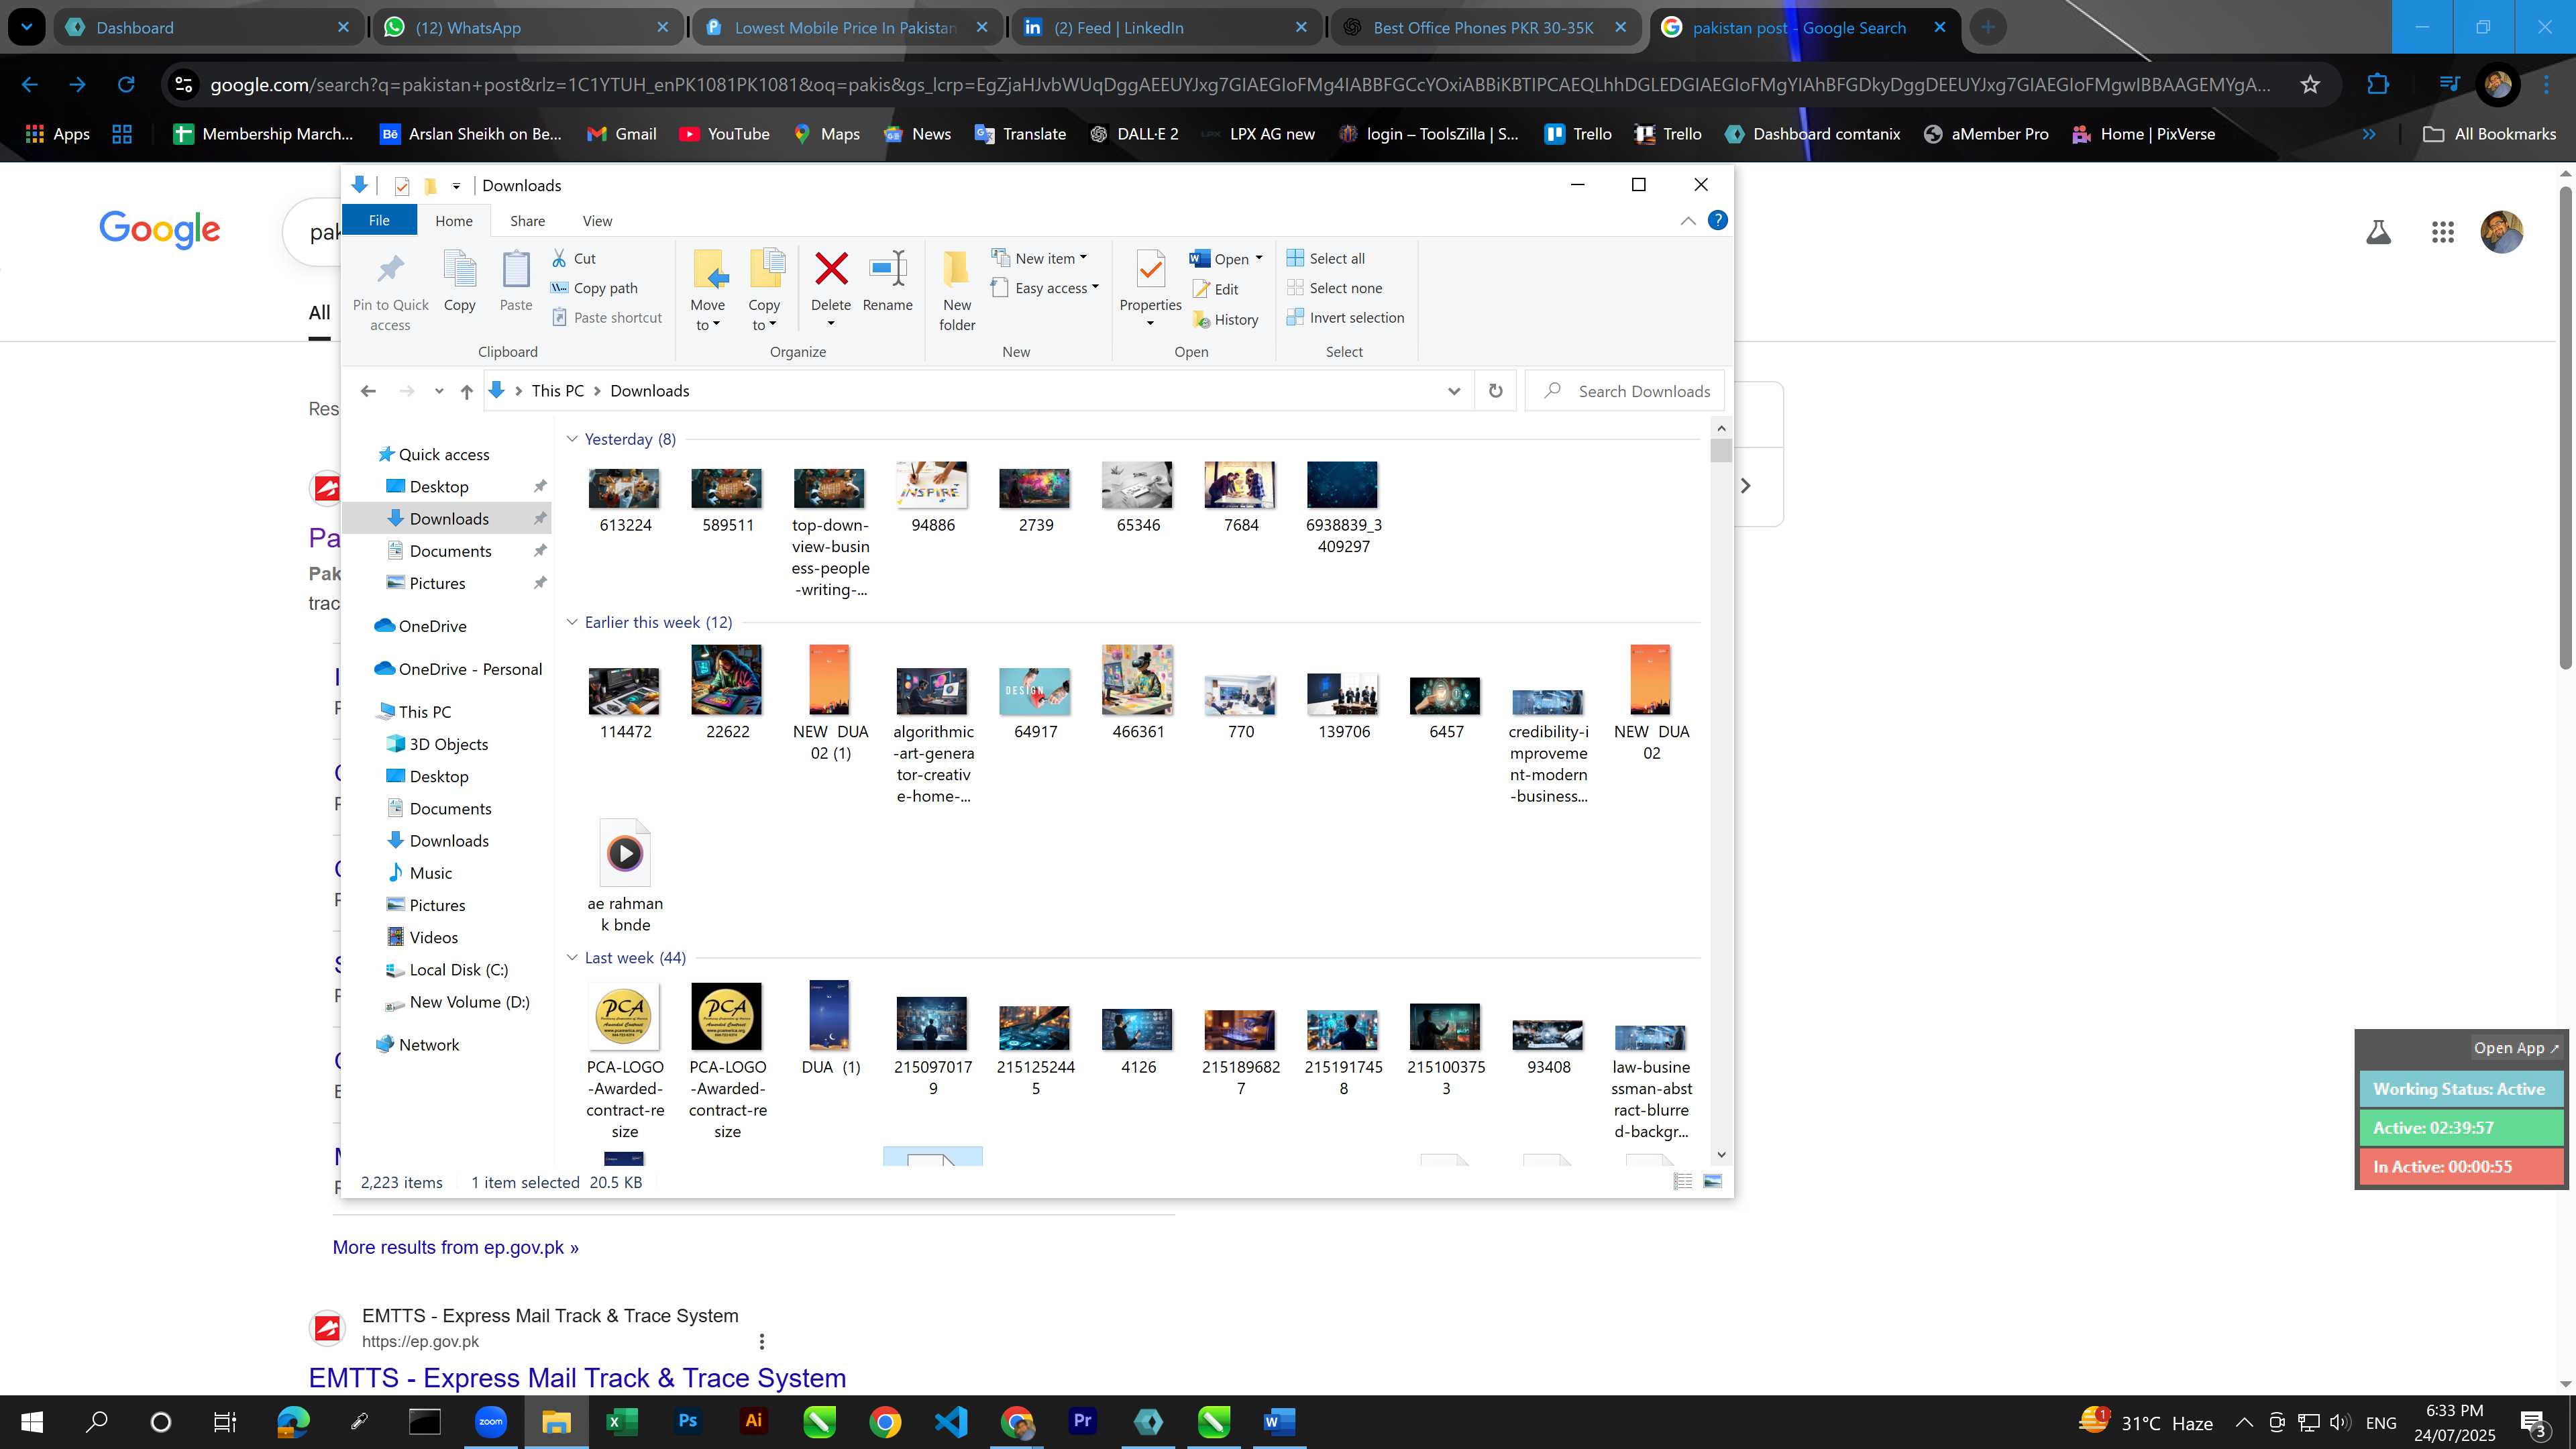Switch to the LinkedIn Feed tab
Image resolution: width=2576 pixels, height=1449 pixels.
click(x=1165, y=27)
